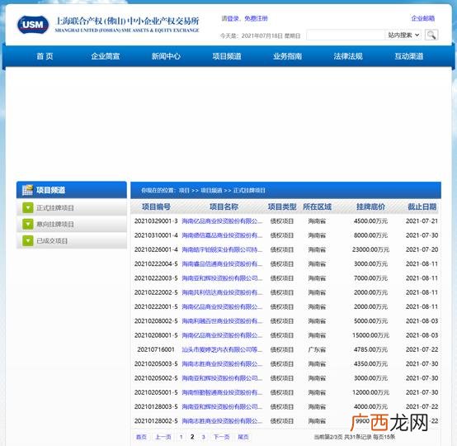This screenshot has width=457, height=446.
Task: Jump to last page 尾页
Action: pos(243,437)
